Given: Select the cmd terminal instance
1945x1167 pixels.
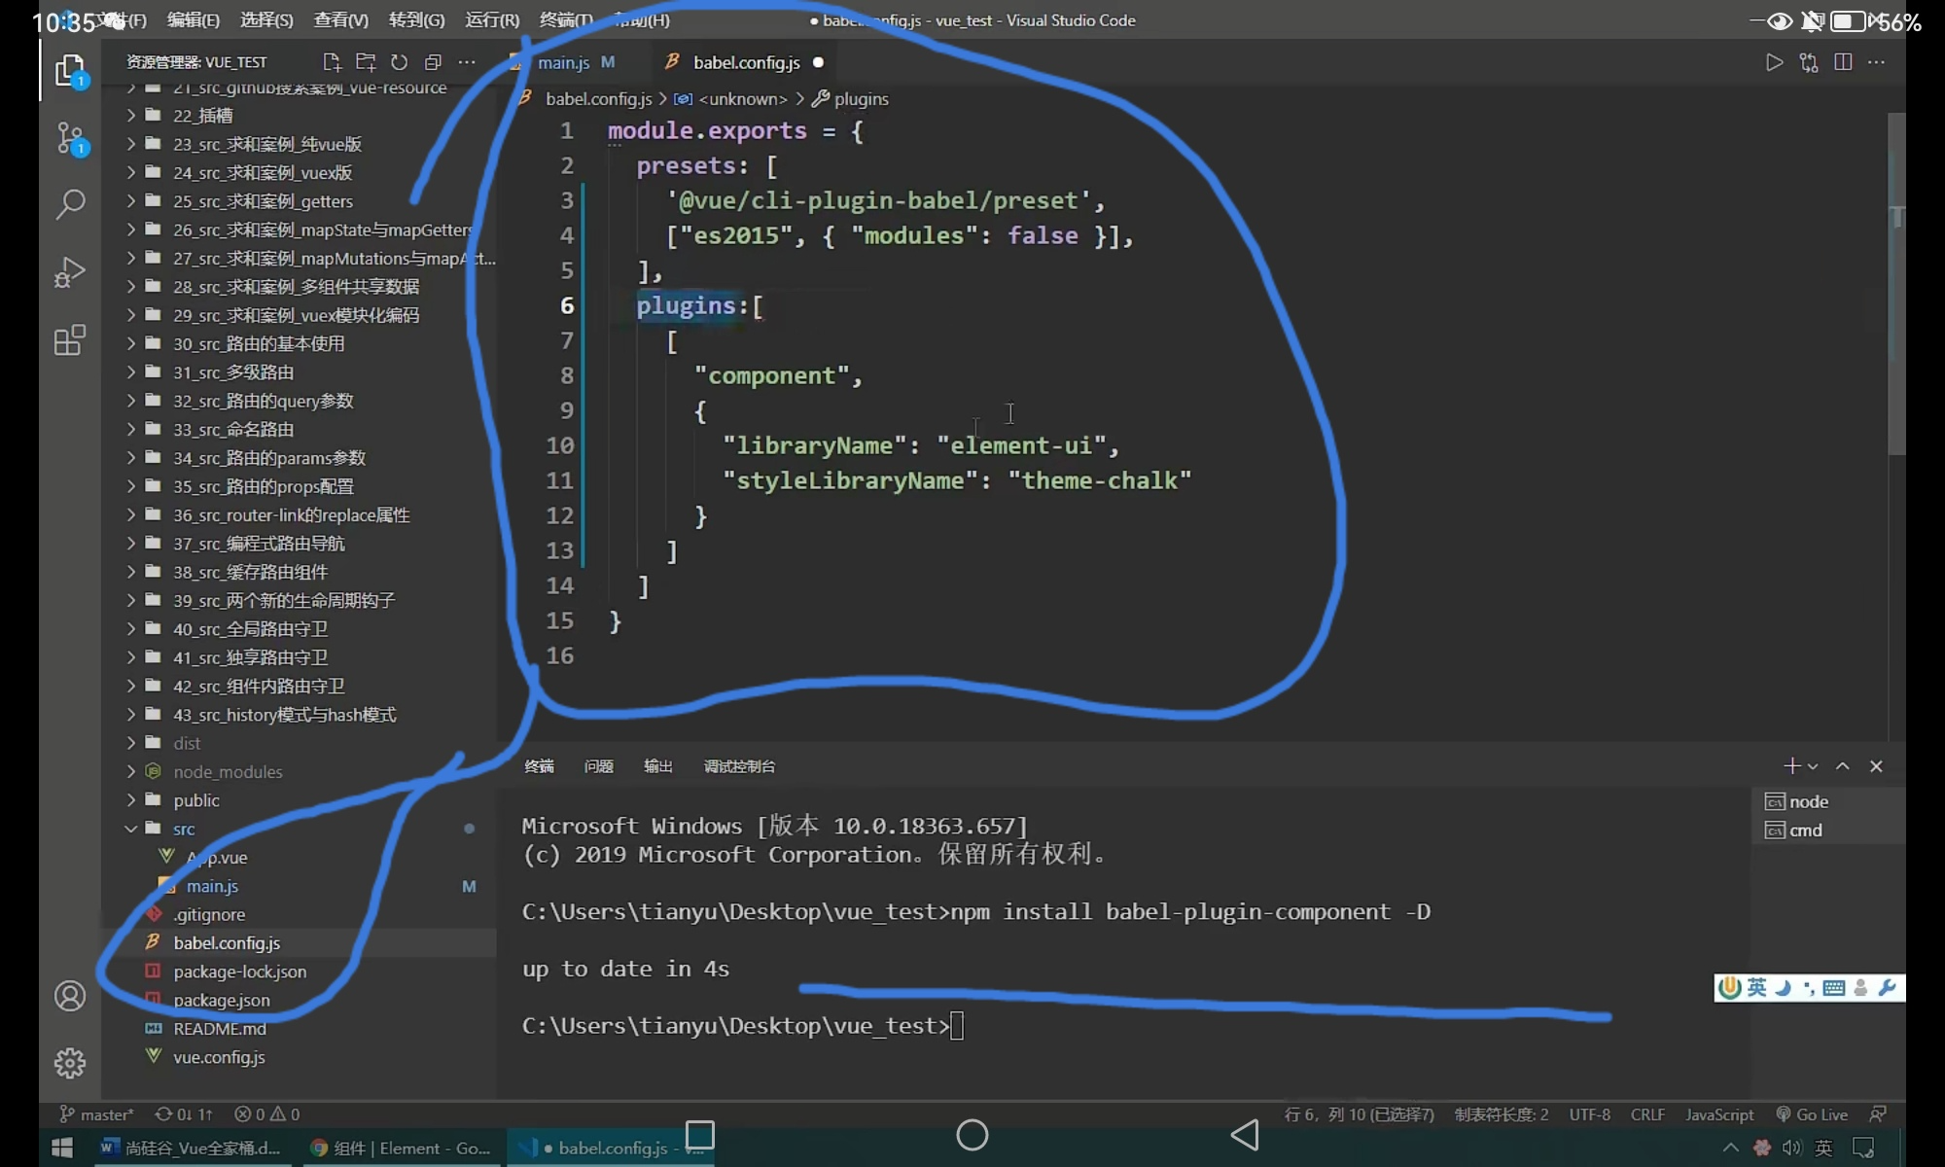Looking at the screenshot, I should [x=1805, y=830].
